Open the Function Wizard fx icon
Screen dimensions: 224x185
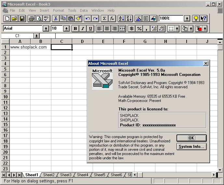[x=112, y=19]
